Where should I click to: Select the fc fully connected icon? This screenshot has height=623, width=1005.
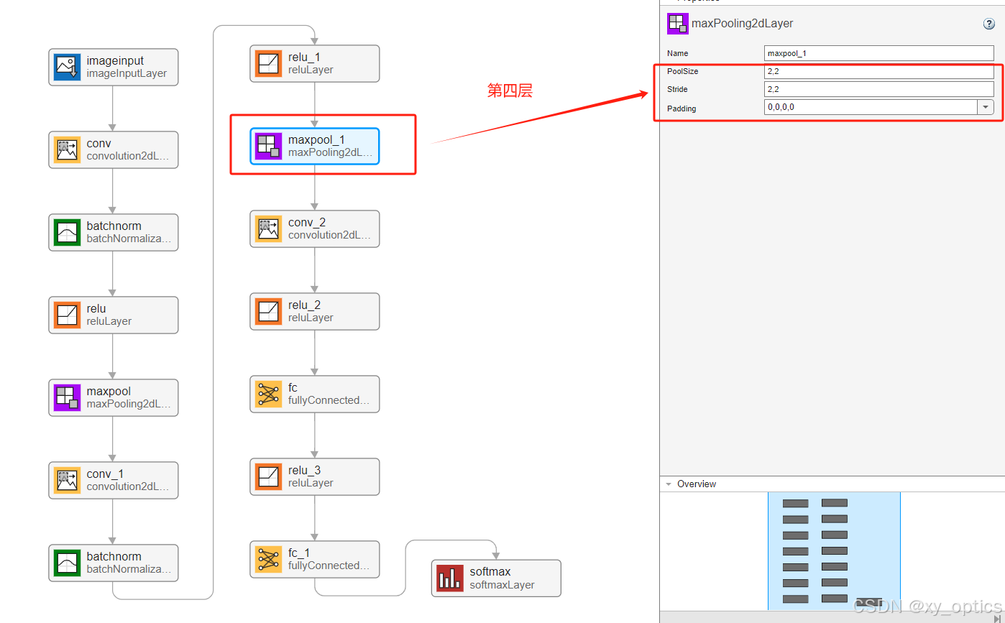[268, 394]
